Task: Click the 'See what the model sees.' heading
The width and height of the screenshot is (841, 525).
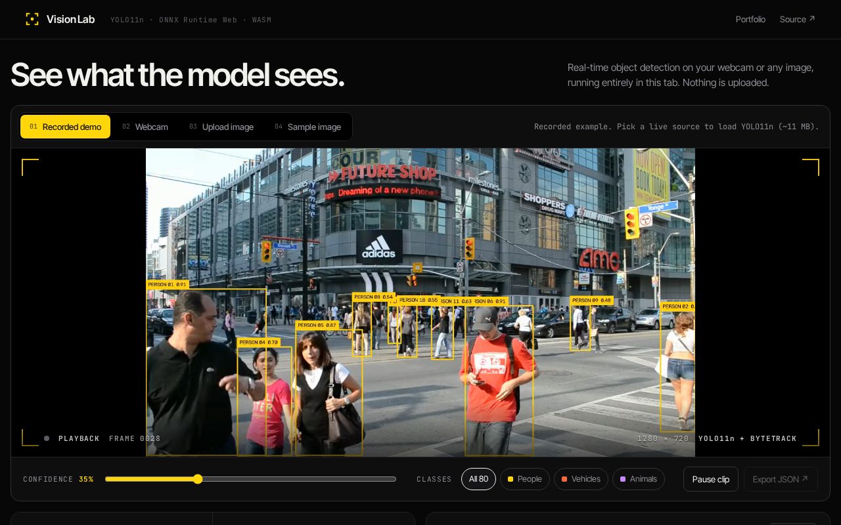Action: (177, 75)
